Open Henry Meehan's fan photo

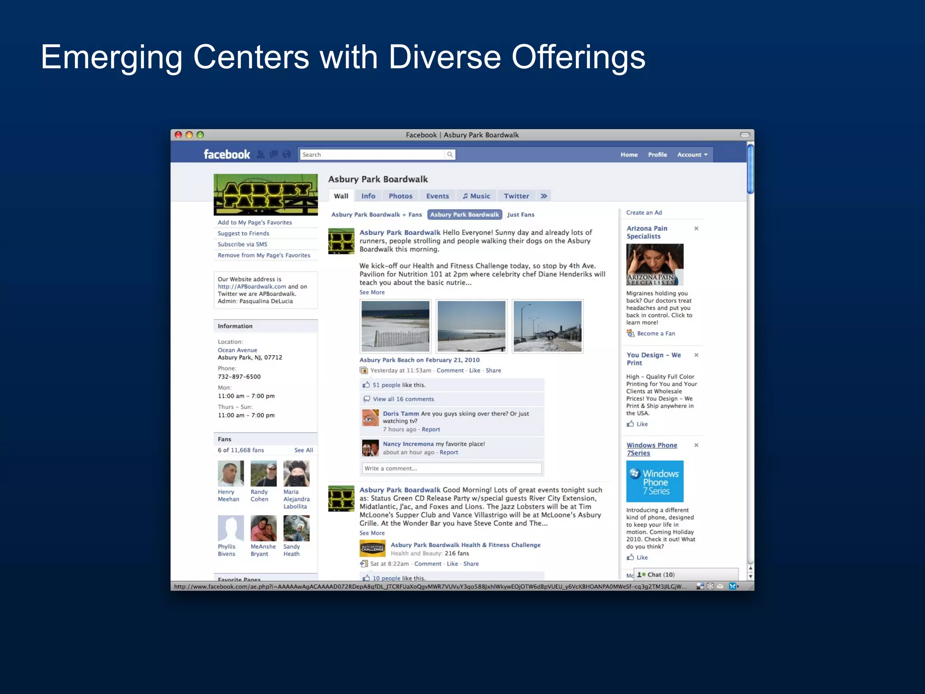(231, 473)
